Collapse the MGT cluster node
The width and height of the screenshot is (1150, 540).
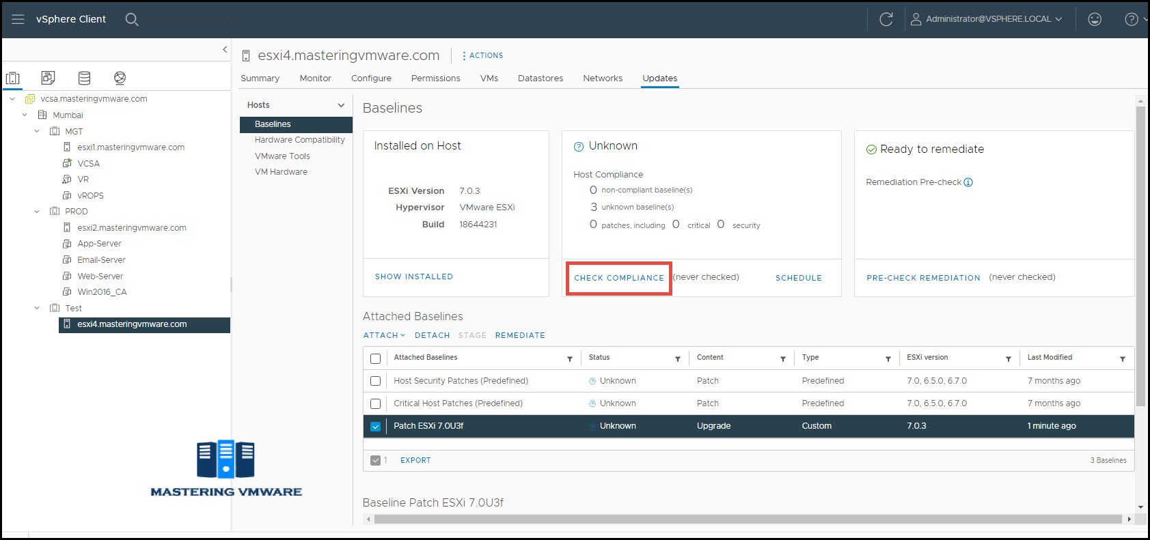(x=37, y=131)
